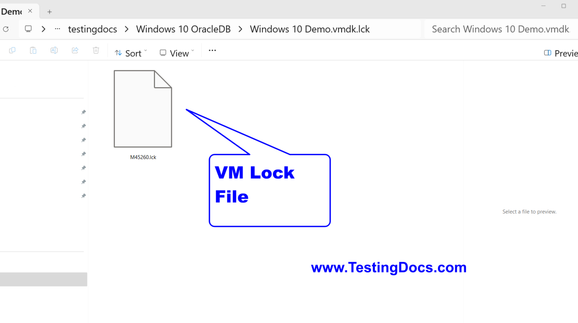Screen dimensions: 578x323
Task: Select the M45260.lck file
Action: pos(143,109)
